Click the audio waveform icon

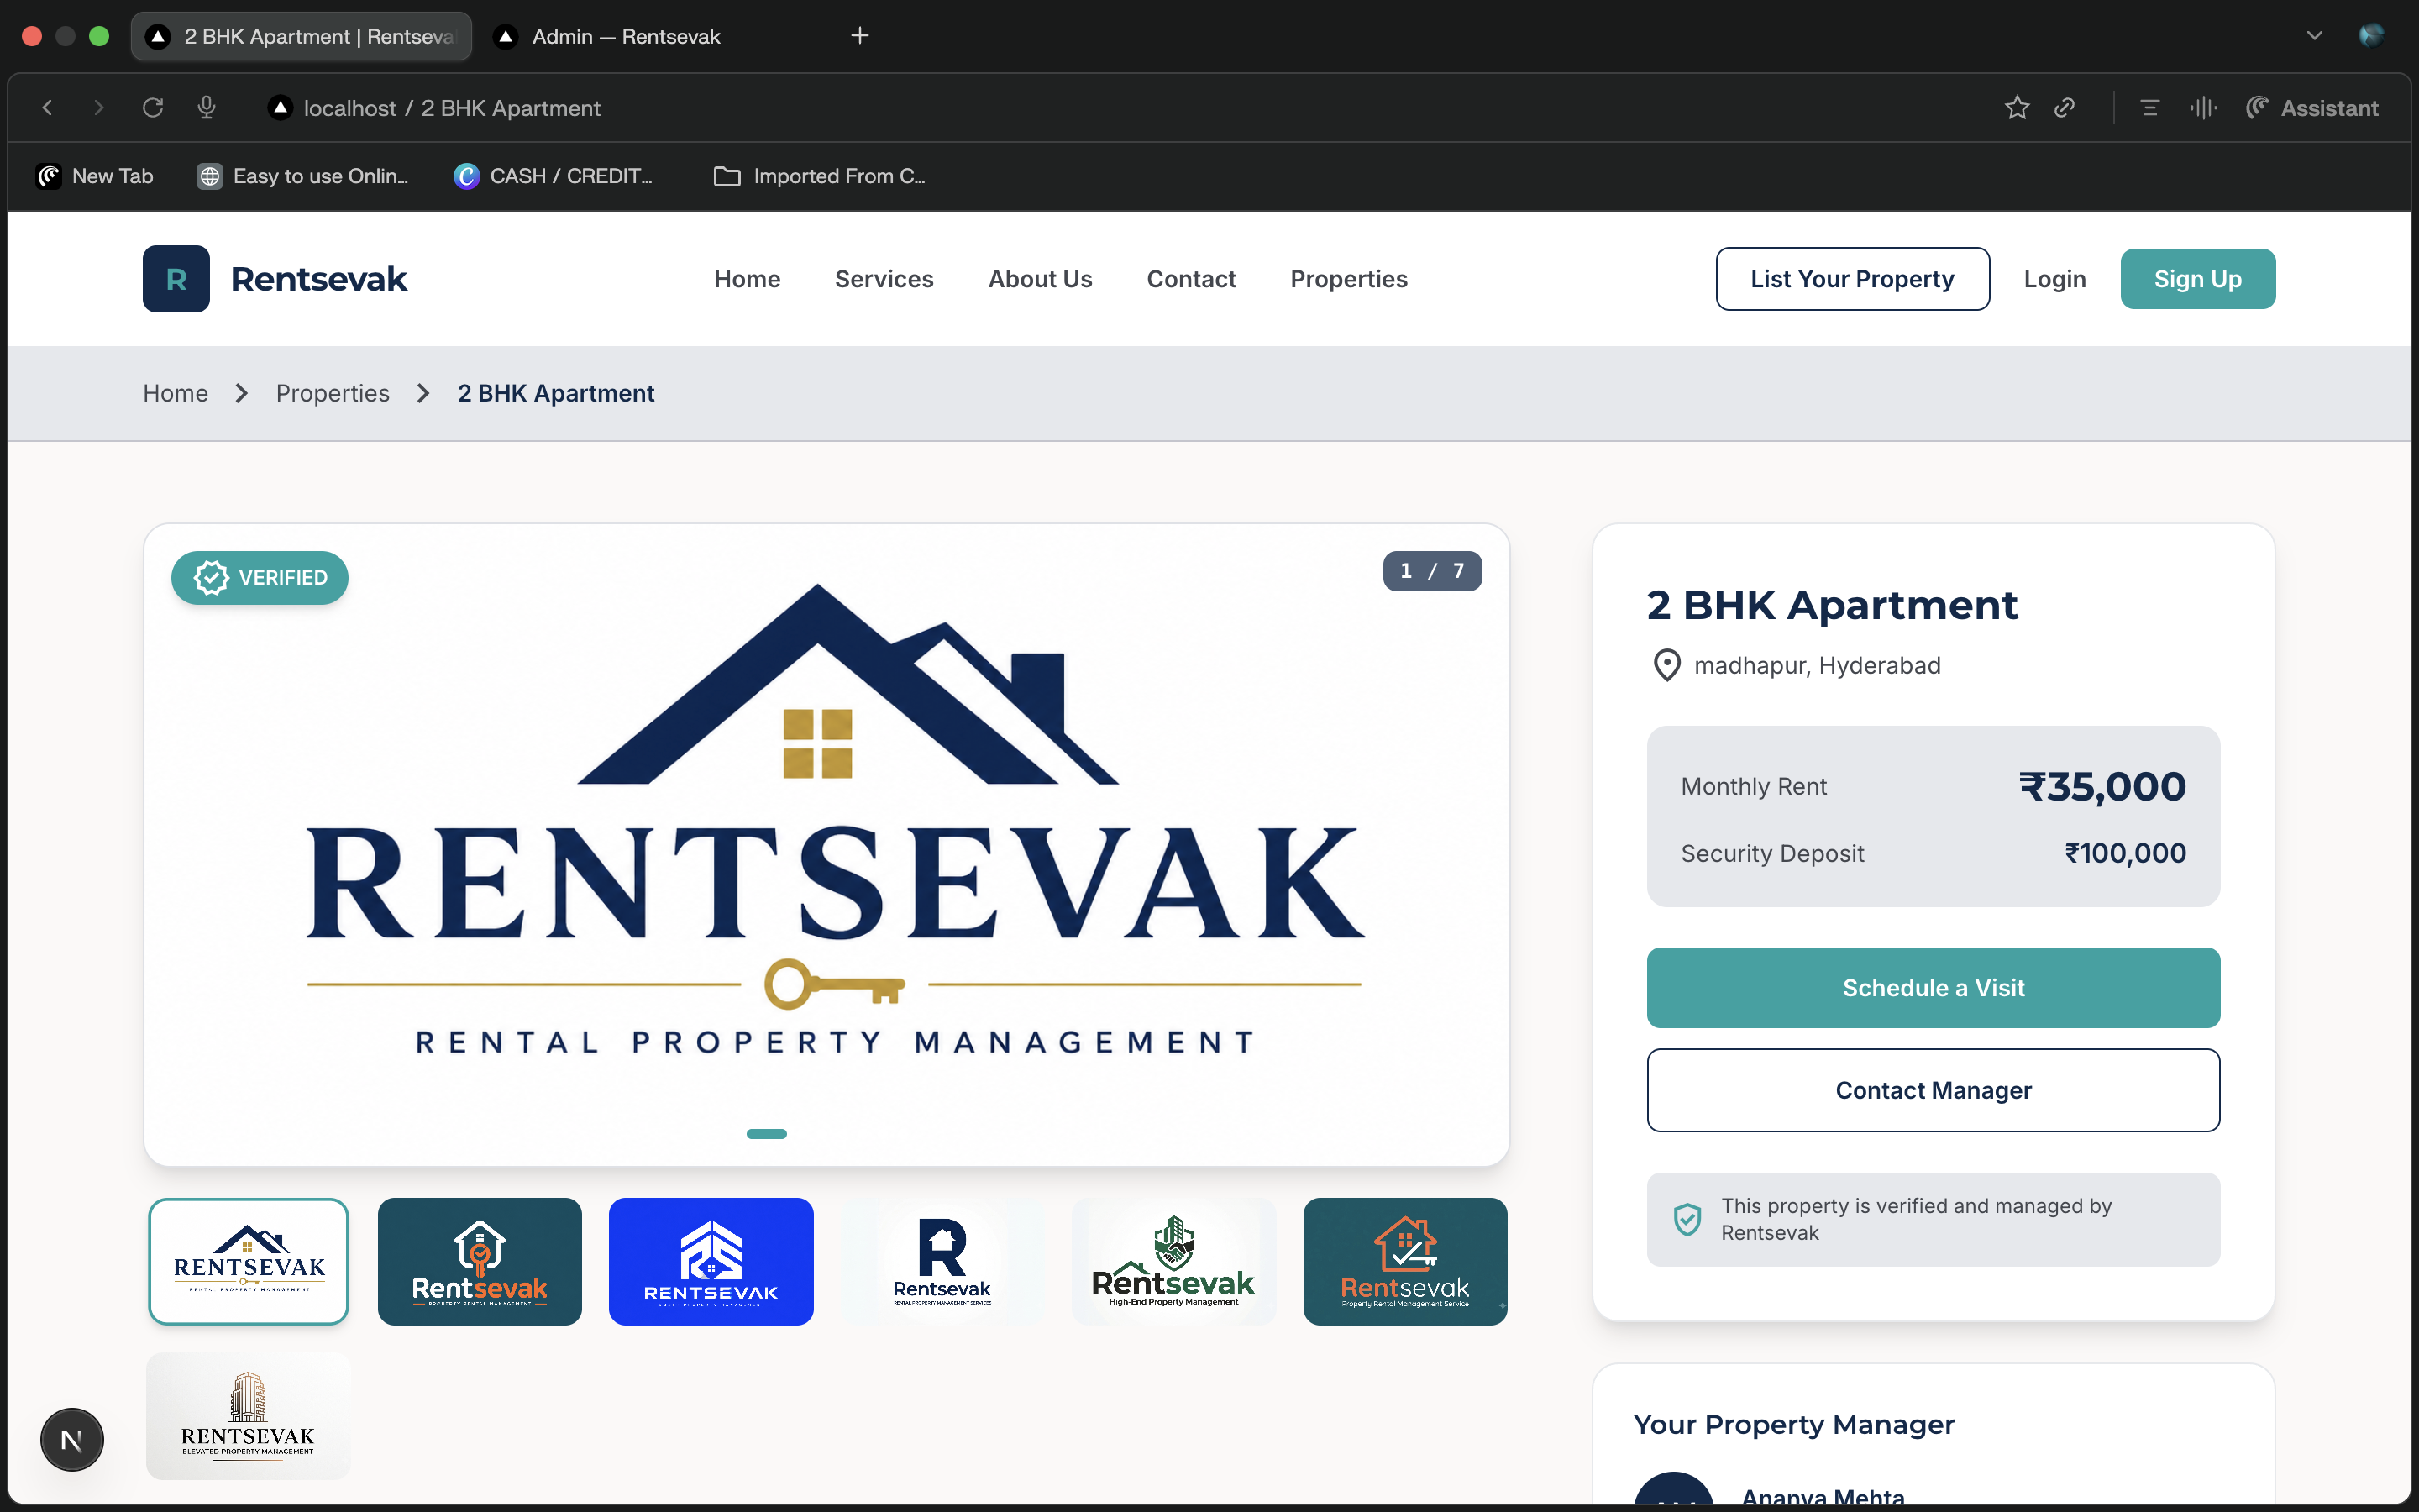pos(2203,108)
